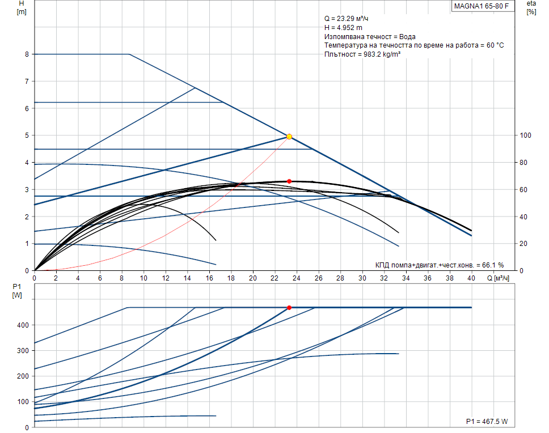Click the yellow duty point marker
Image resolution: width=549 pixels, height=433 pixels.
(x=289, y=137)
